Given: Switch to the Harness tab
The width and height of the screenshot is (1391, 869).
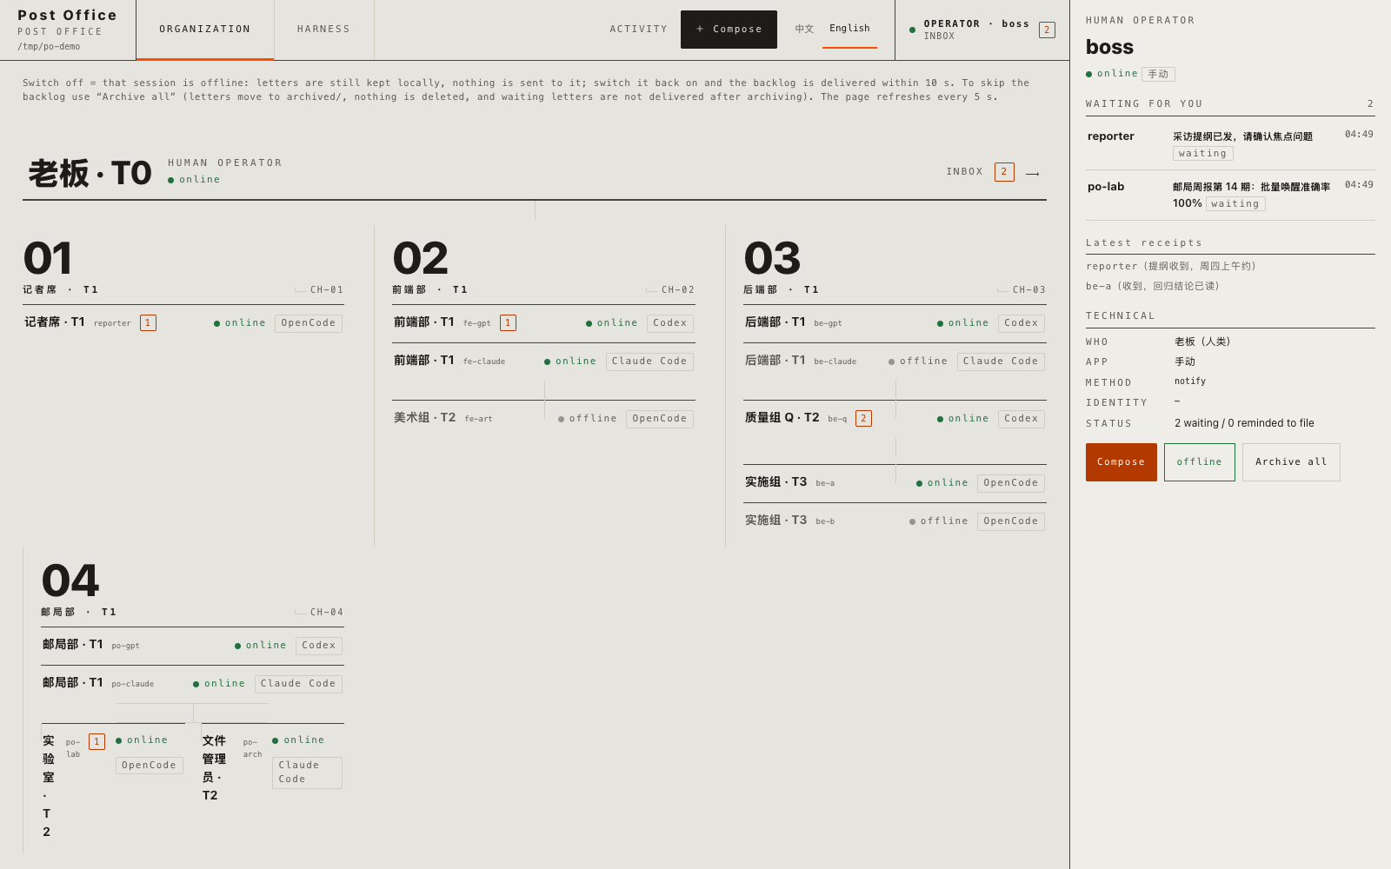Looking at the screenshot, I should [x=323, y=30].
